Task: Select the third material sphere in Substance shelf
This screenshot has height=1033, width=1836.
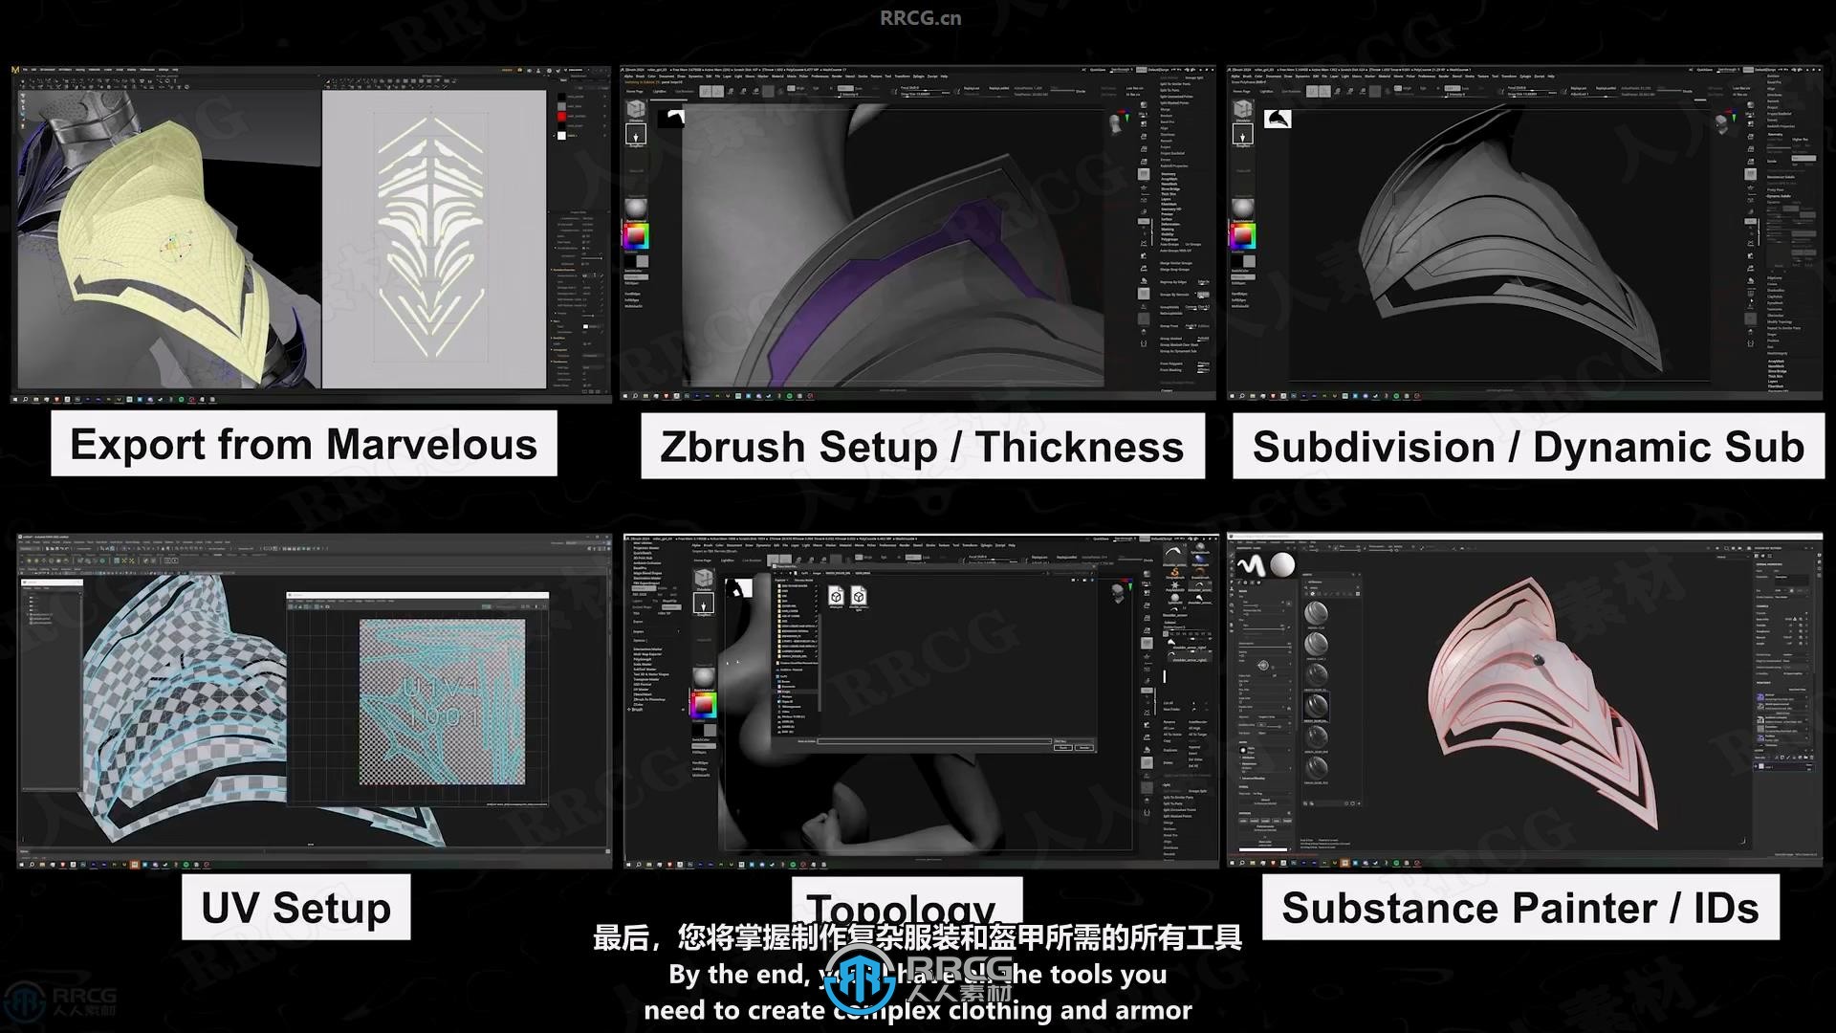Action: coord(1317,674)
